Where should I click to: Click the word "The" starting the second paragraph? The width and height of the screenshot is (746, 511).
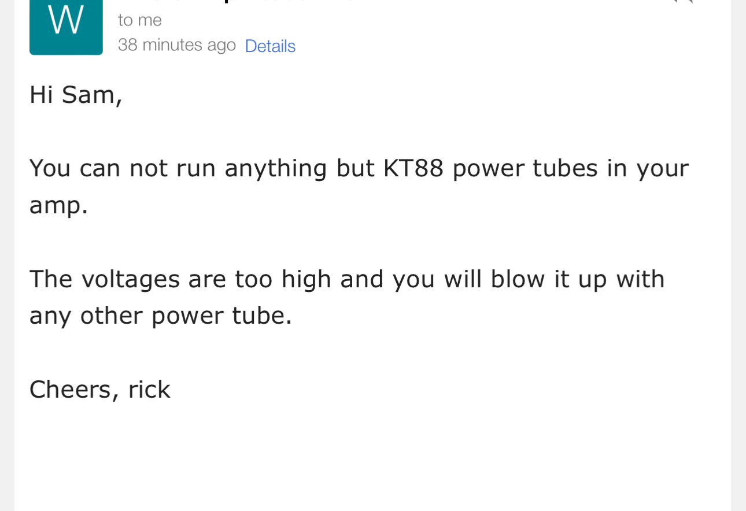click(51, 279)
